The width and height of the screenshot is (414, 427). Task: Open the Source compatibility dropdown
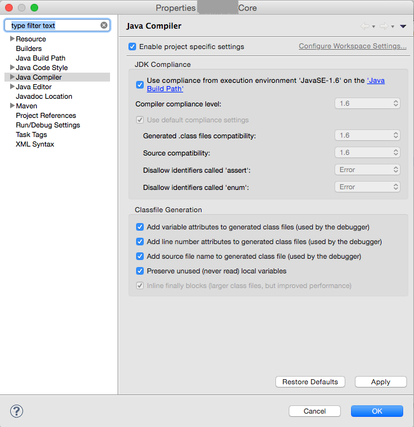point(368,152)
